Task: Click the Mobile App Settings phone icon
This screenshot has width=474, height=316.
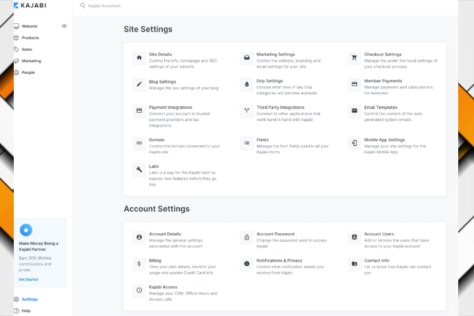Action: [x=354, y=143]
